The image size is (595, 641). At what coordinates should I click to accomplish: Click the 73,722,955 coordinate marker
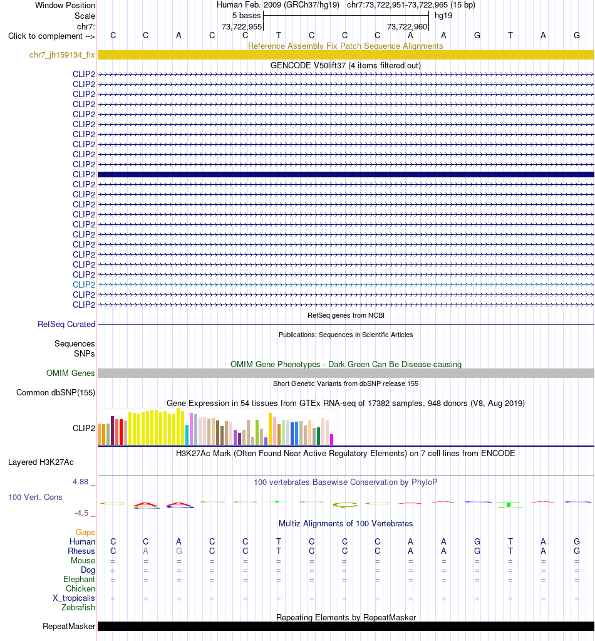tap(242, 26)
